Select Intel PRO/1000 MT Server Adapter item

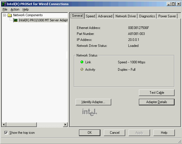[43, 20]
